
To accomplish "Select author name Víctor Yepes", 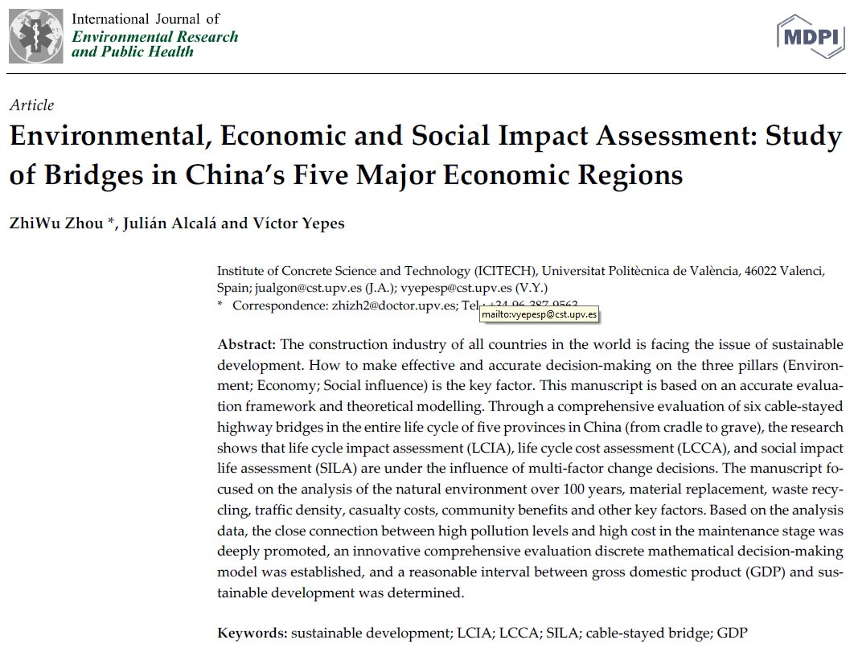I will pyautogui.click(x=298, y=223).
